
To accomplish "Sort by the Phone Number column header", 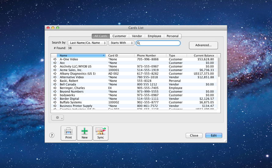I will 150,56.
